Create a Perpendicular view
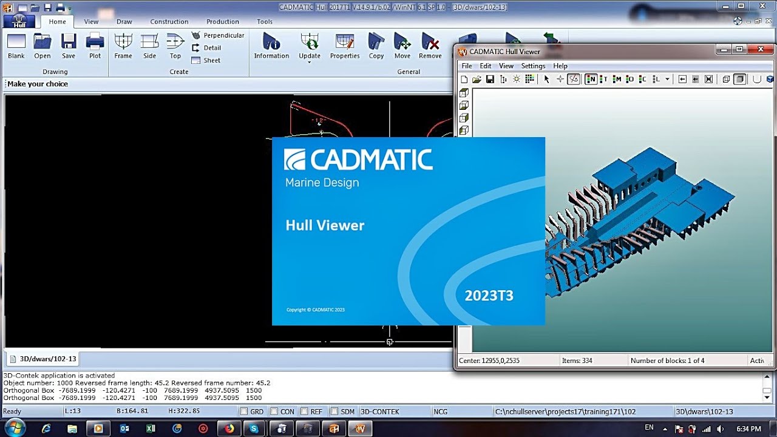Viewport: 777px width, 437px height. pos(218,35)
